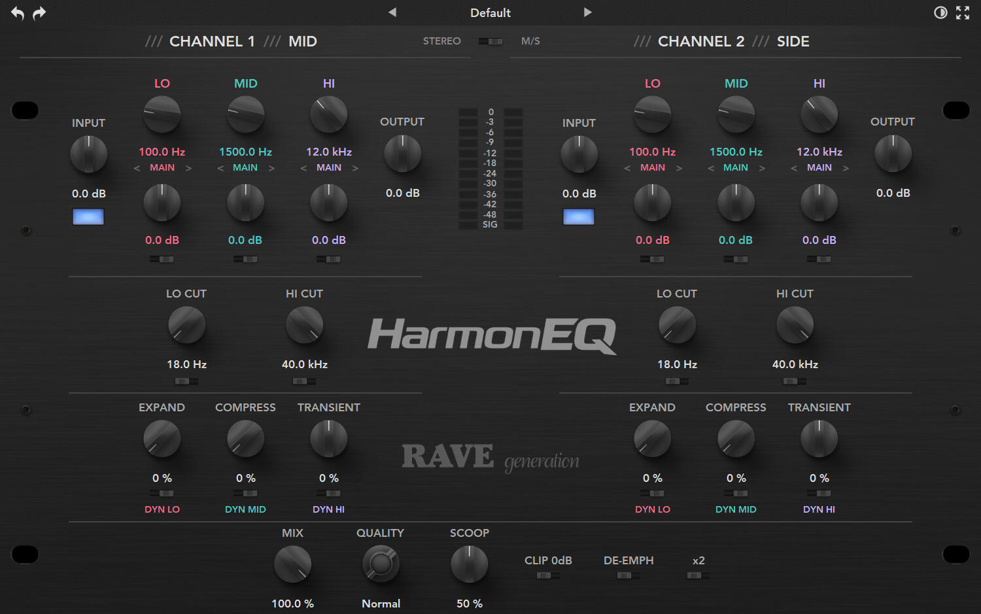The image size is (981, 614).
Task: Bypass Channel 1 using the blue power switch
Action: [88, 216]
